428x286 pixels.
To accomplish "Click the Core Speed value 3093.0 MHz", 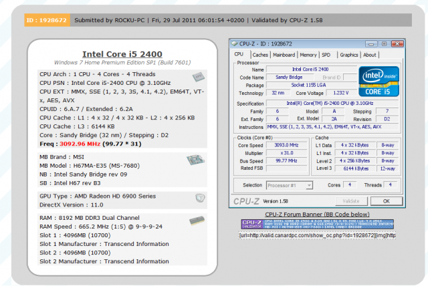I will 287,145.
